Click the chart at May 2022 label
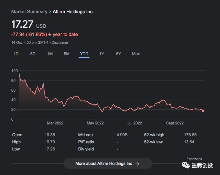Image resolution: width=220 pixels, height=175 pixels. coord(95,123)
